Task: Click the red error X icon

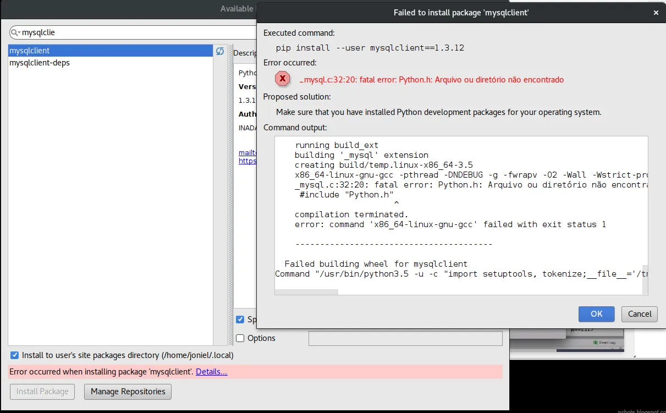Action: (283, 79)
